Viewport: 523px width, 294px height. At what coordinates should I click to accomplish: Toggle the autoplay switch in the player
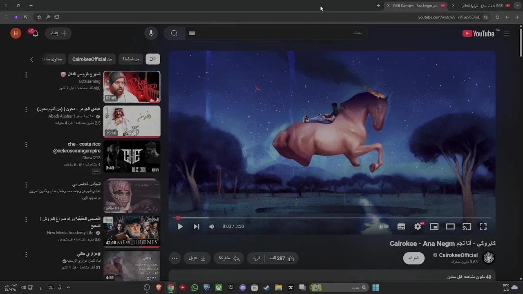point(384,227)
